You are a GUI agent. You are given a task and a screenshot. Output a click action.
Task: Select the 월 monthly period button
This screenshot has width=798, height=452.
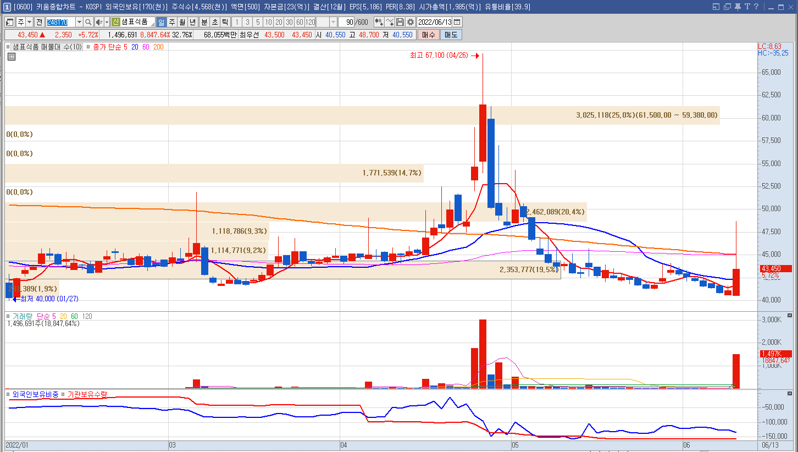click(182, 22)
